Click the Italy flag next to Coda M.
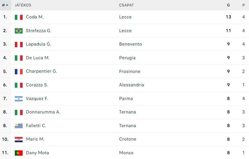Viewport: 249px width, 159px height. point(18,17)
